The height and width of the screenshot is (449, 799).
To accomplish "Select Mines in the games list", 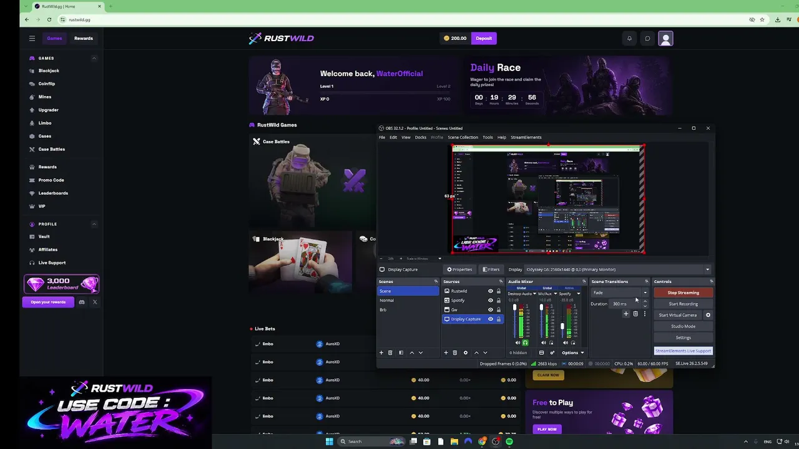I will [45, 97].
